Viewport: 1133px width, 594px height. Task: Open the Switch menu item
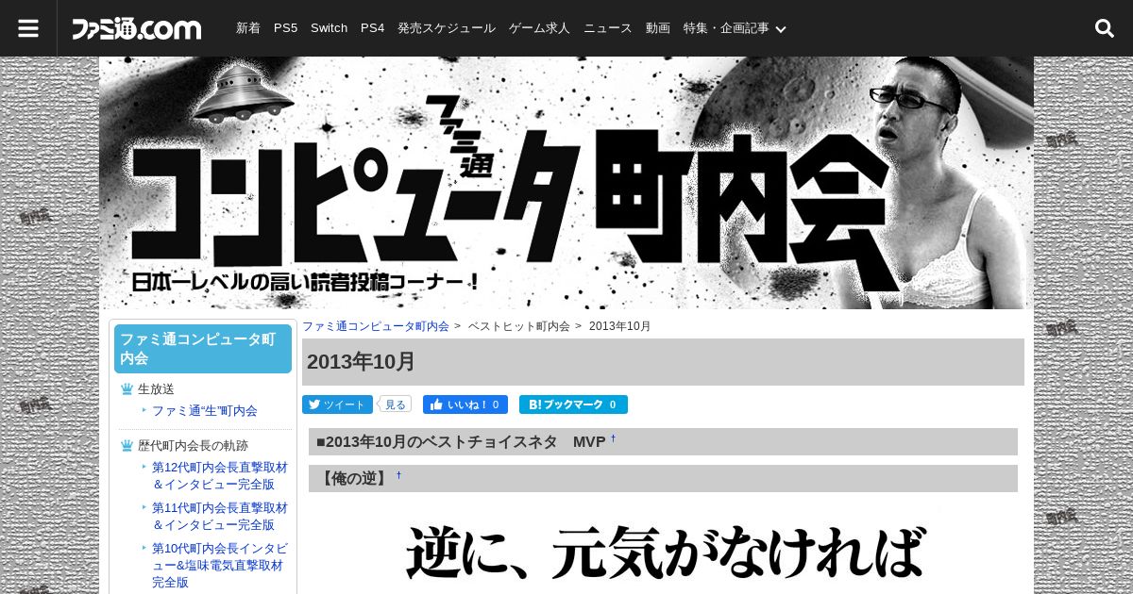[x=329, y=28]
